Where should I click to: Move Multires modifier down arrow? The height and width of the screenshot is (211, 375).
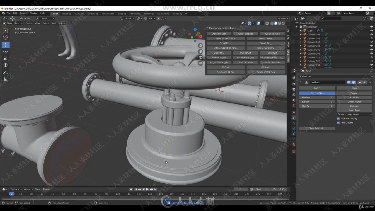click(x=364, y=82)
